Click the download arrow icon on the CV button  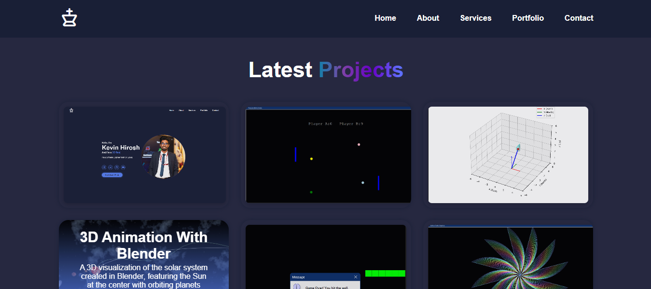pos(118,175)
